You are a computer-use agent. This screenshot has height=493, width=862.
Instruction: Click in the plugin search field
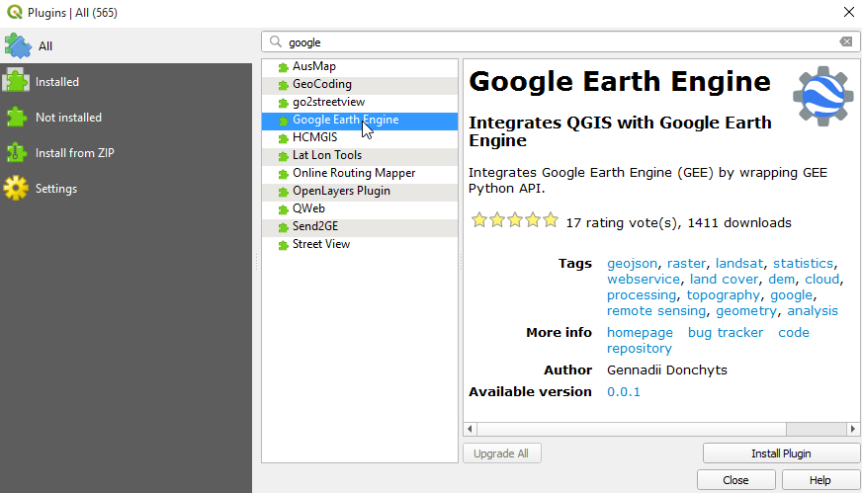[x=560, y=42]
